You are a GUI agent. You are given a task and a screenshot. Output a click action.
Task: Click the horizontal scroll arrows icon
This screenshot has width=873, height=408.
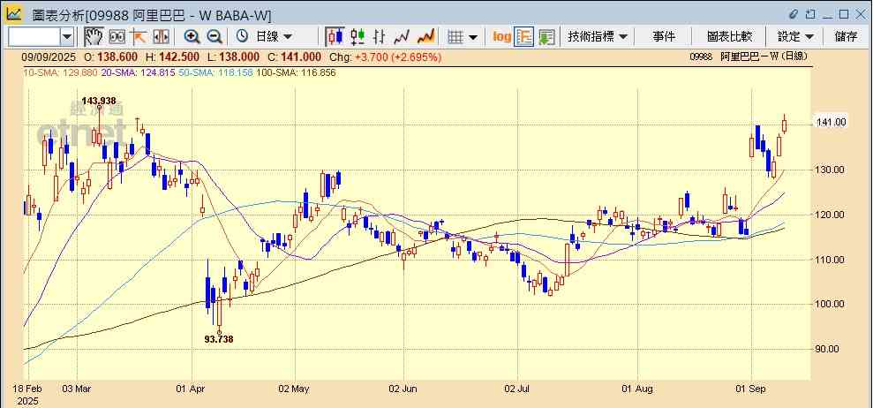coord(161,37)
